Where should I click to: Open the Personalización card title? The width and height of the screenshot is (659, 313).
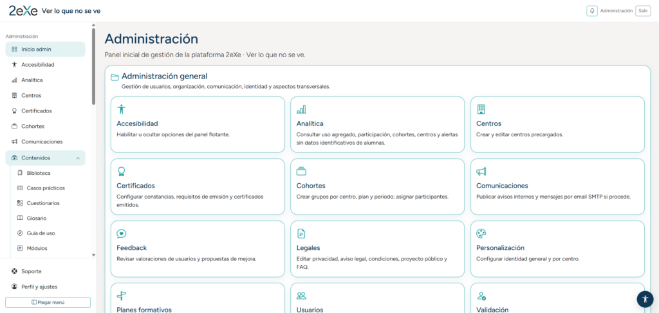click(500, 248)
